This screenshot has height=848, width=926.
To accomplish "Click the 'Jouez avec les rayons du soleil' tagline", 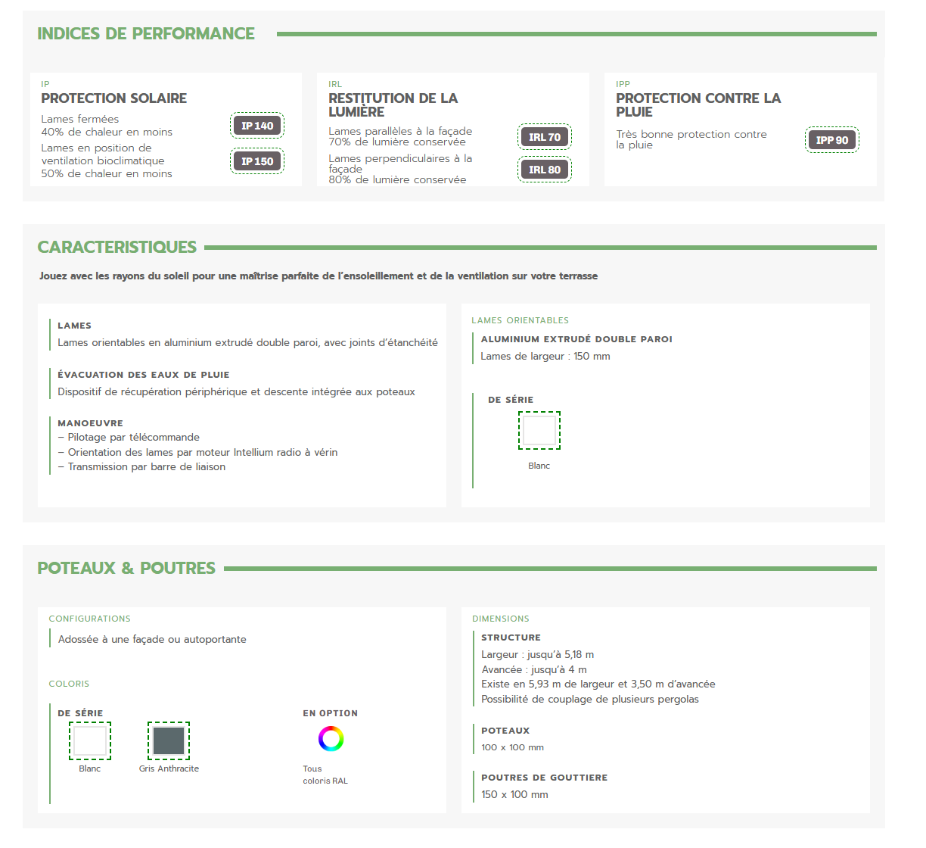I will pos(319,276).
